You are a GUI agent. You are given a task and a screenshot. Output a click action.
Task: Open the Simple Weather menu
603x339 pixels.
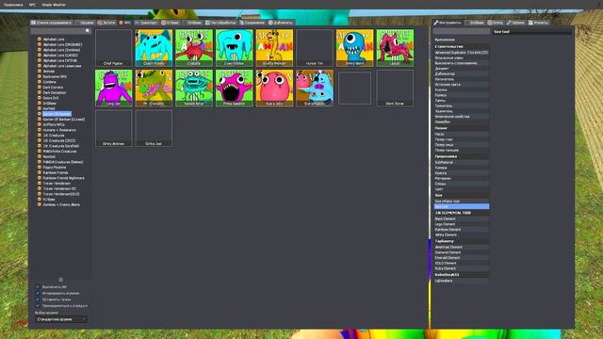pos(54,5)
